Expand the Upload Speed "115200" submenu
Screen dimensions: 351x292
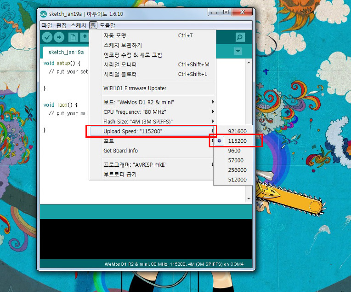[x=153, y=131]
